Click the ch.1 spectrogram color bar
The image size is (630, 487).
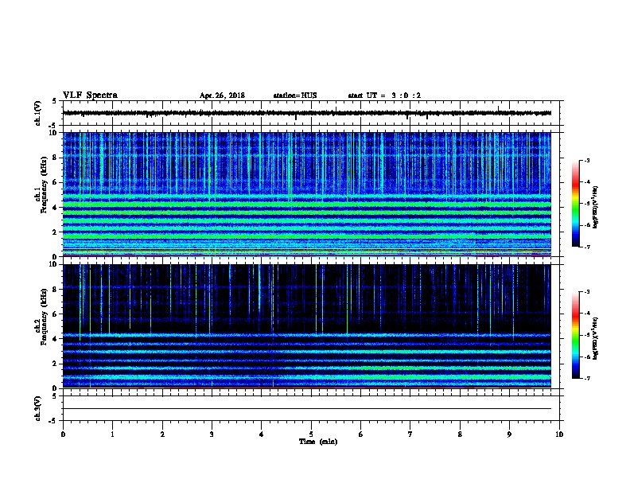[575, 204]
